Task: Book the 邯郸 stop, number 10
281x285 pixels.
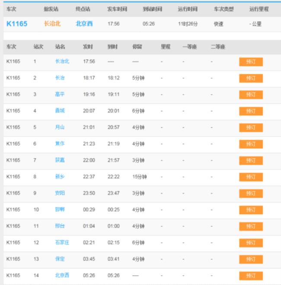Action: click(x=251, y=210)
